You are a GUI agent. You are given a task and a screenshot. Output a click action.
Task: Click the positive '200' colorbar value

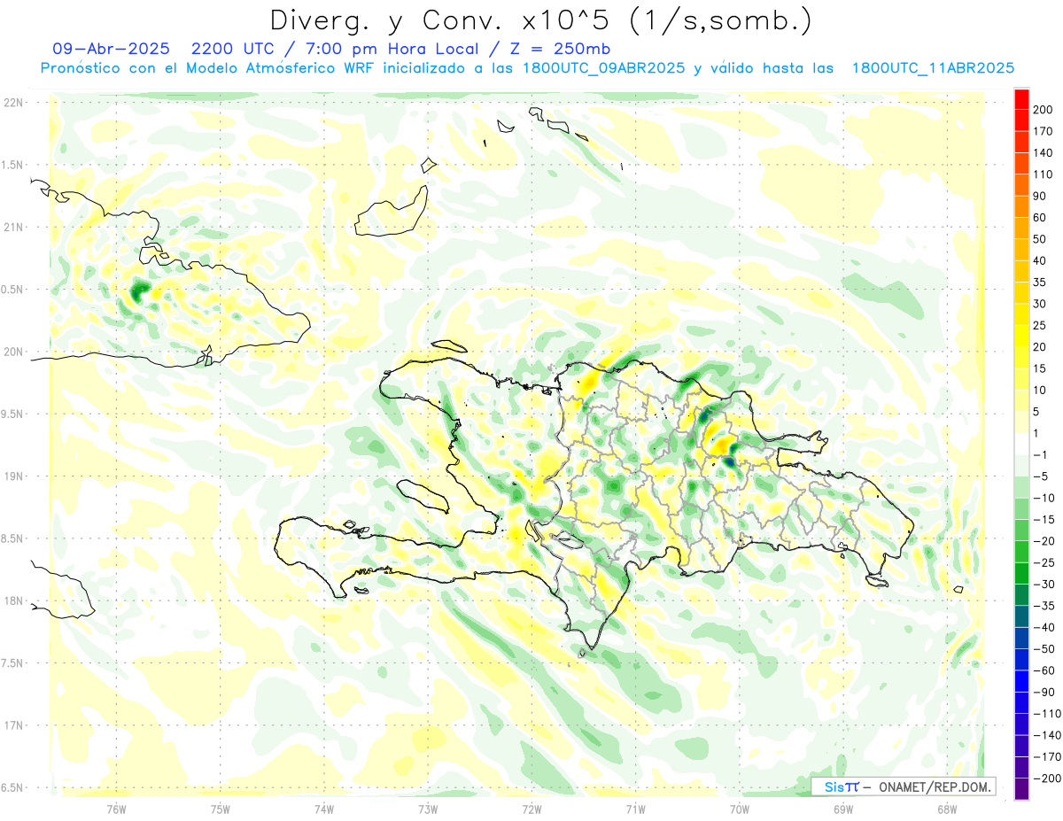coord(1043,109)
